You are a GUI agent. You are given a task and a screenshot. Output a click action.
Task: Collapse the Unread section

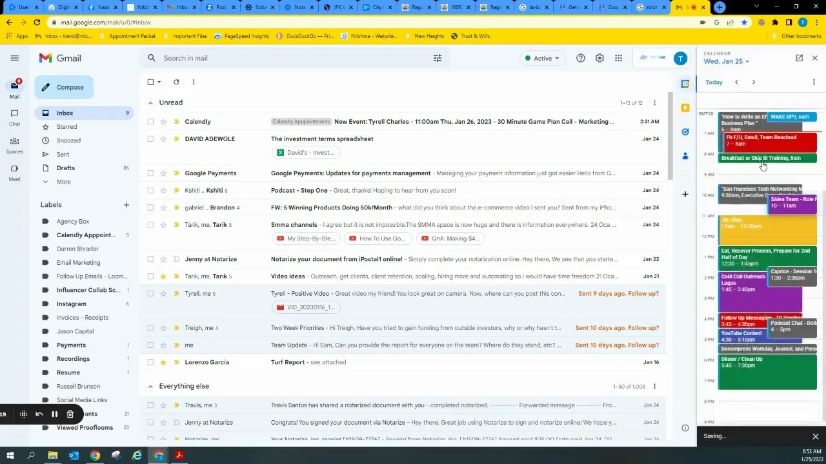[150, 102]
